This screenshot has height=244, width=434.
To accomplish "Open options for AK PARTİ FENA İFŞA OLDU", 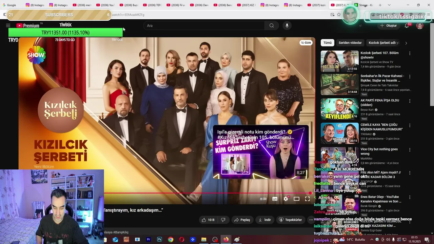I will point(410,101).
